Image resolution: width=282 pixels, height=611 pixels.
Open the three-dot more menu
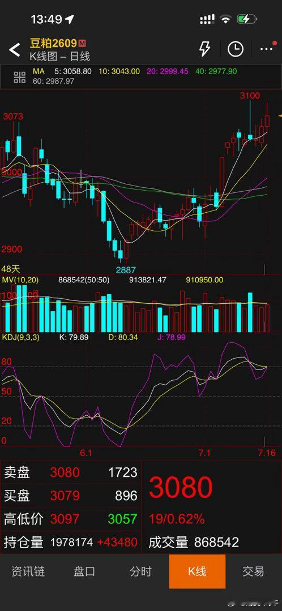pyautogui.click(x=266, y=49)
